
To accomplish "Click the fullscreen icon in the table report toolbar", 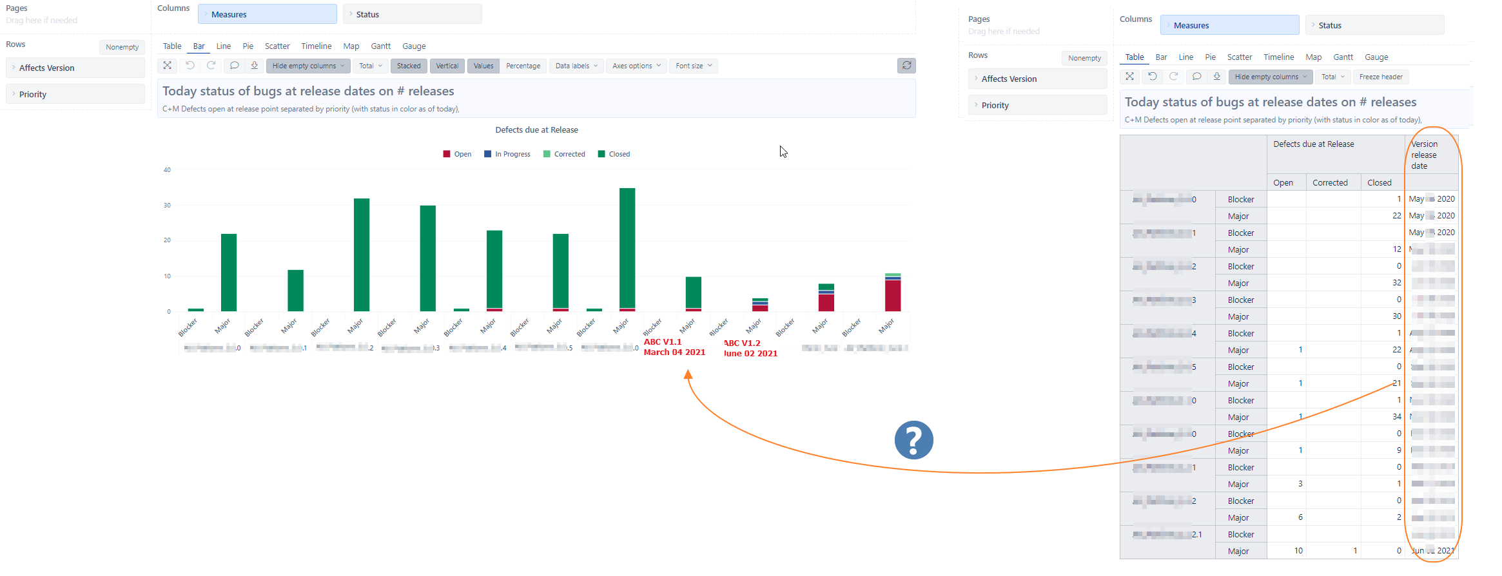I will click(1129, 77).
